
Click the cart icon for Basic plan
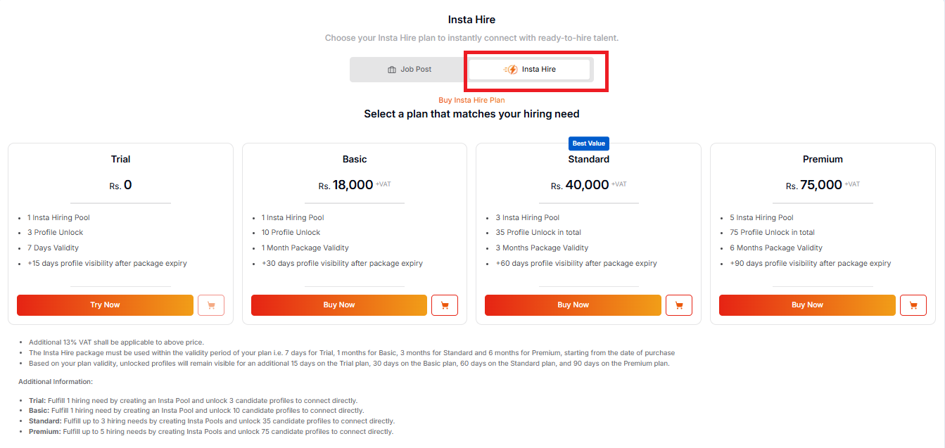(x=445, y=305)
